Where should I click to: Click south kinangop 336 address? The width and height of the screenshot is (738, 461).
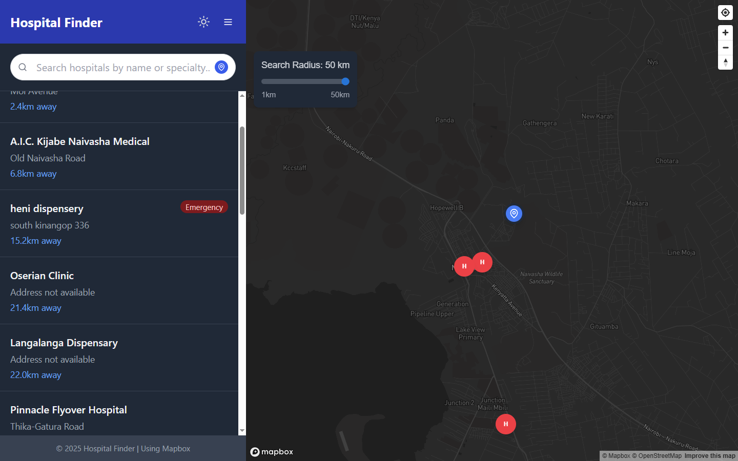pos(50,225)
